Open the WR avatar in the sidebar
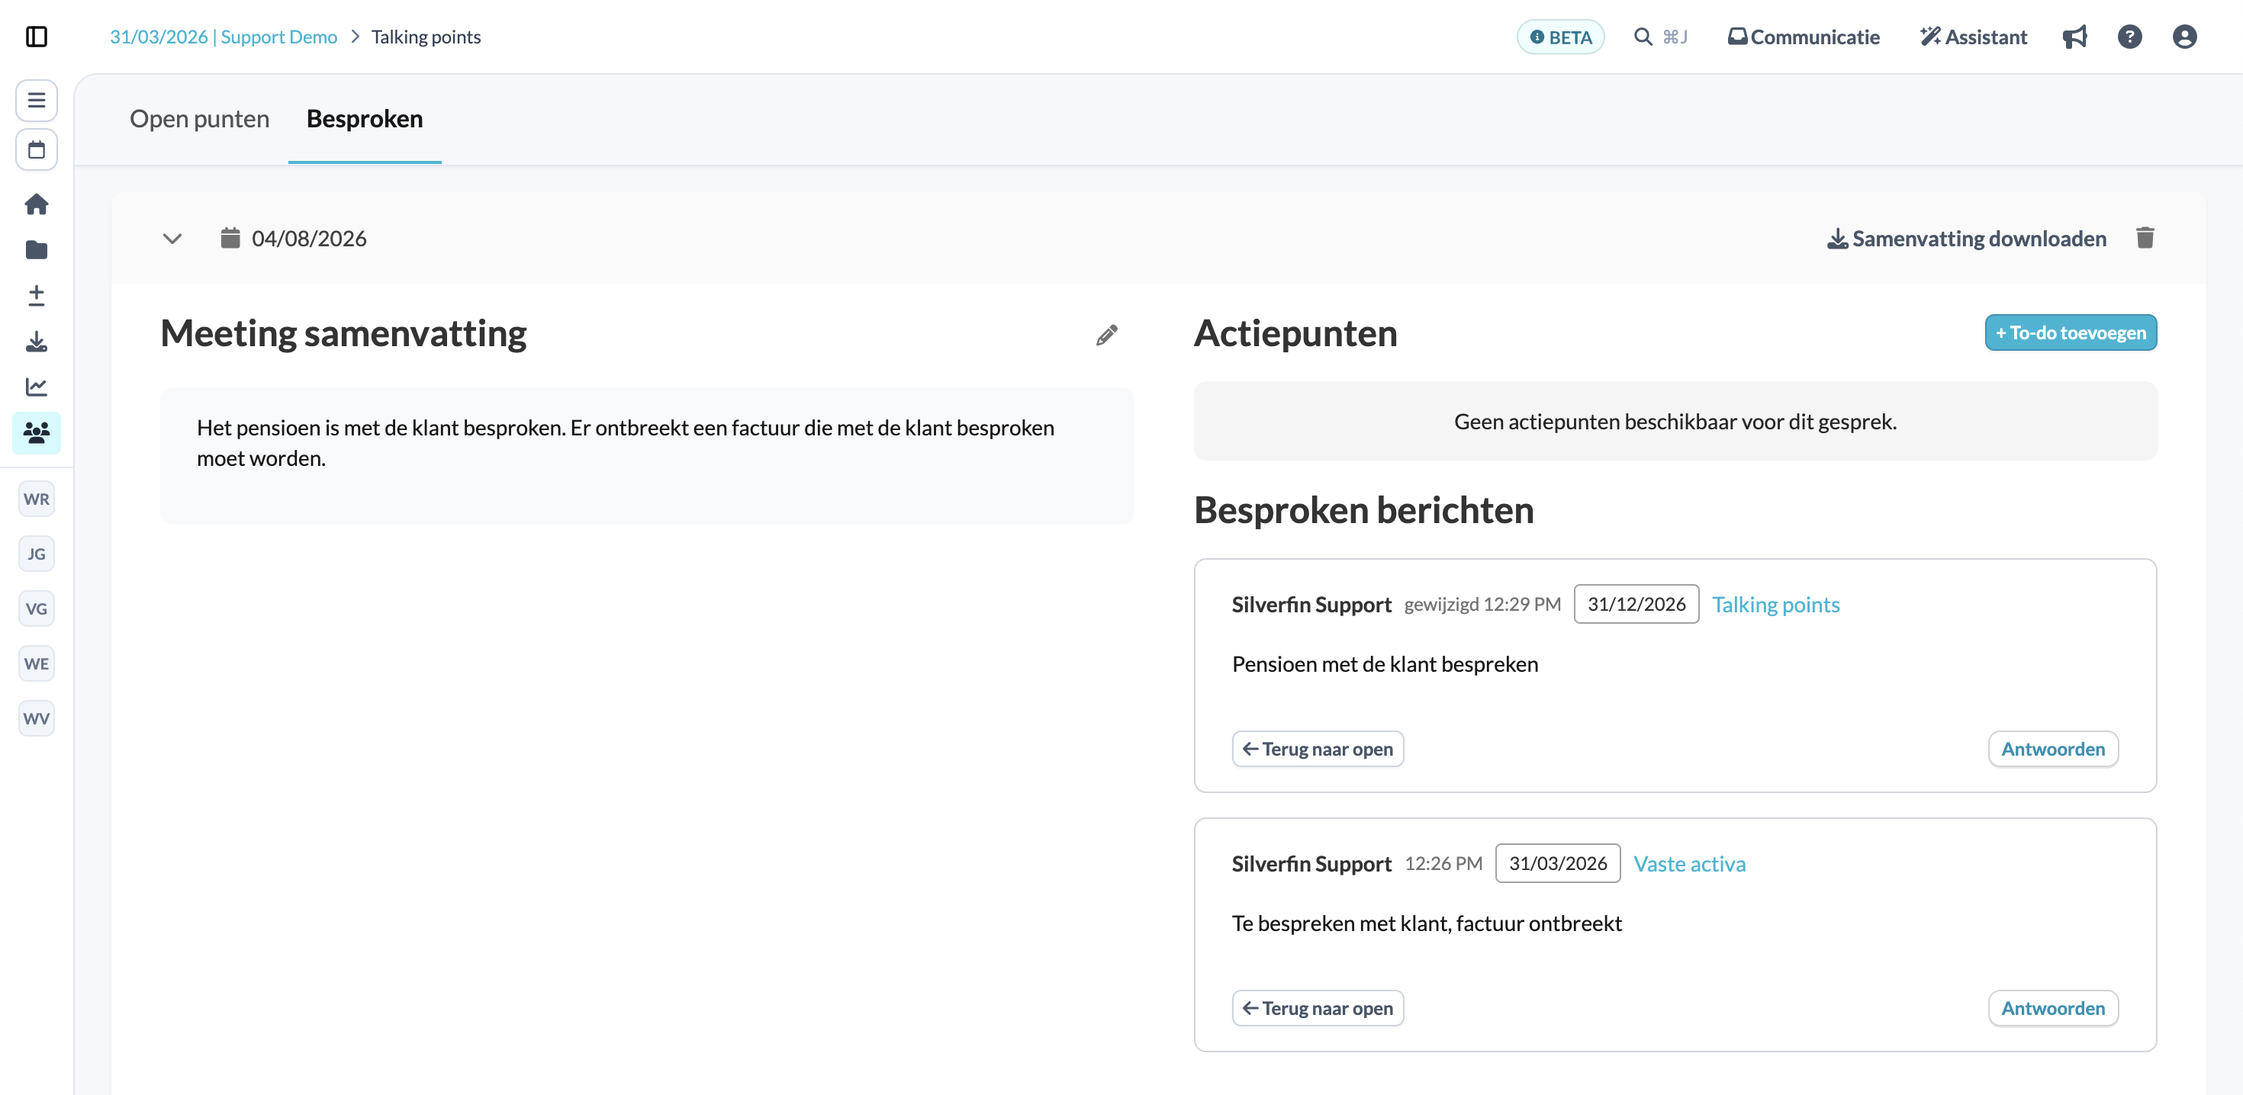This screenshot has width=2243, height=1095. point(37,499)
